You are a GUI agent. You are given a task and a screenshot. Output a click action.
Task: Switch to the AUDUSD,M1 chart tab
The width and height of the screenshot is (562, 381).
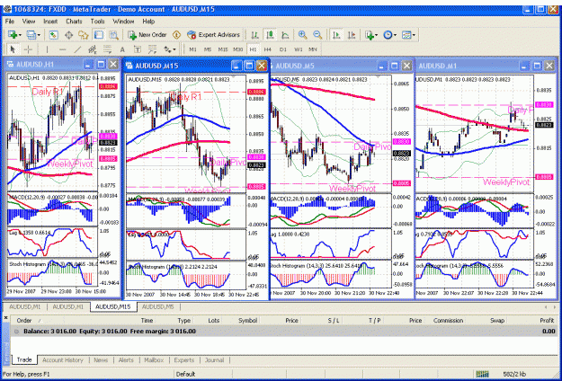[x=25, y=307]
